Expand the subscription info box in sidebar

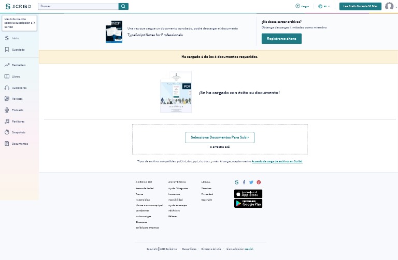(x=20, y=23)
